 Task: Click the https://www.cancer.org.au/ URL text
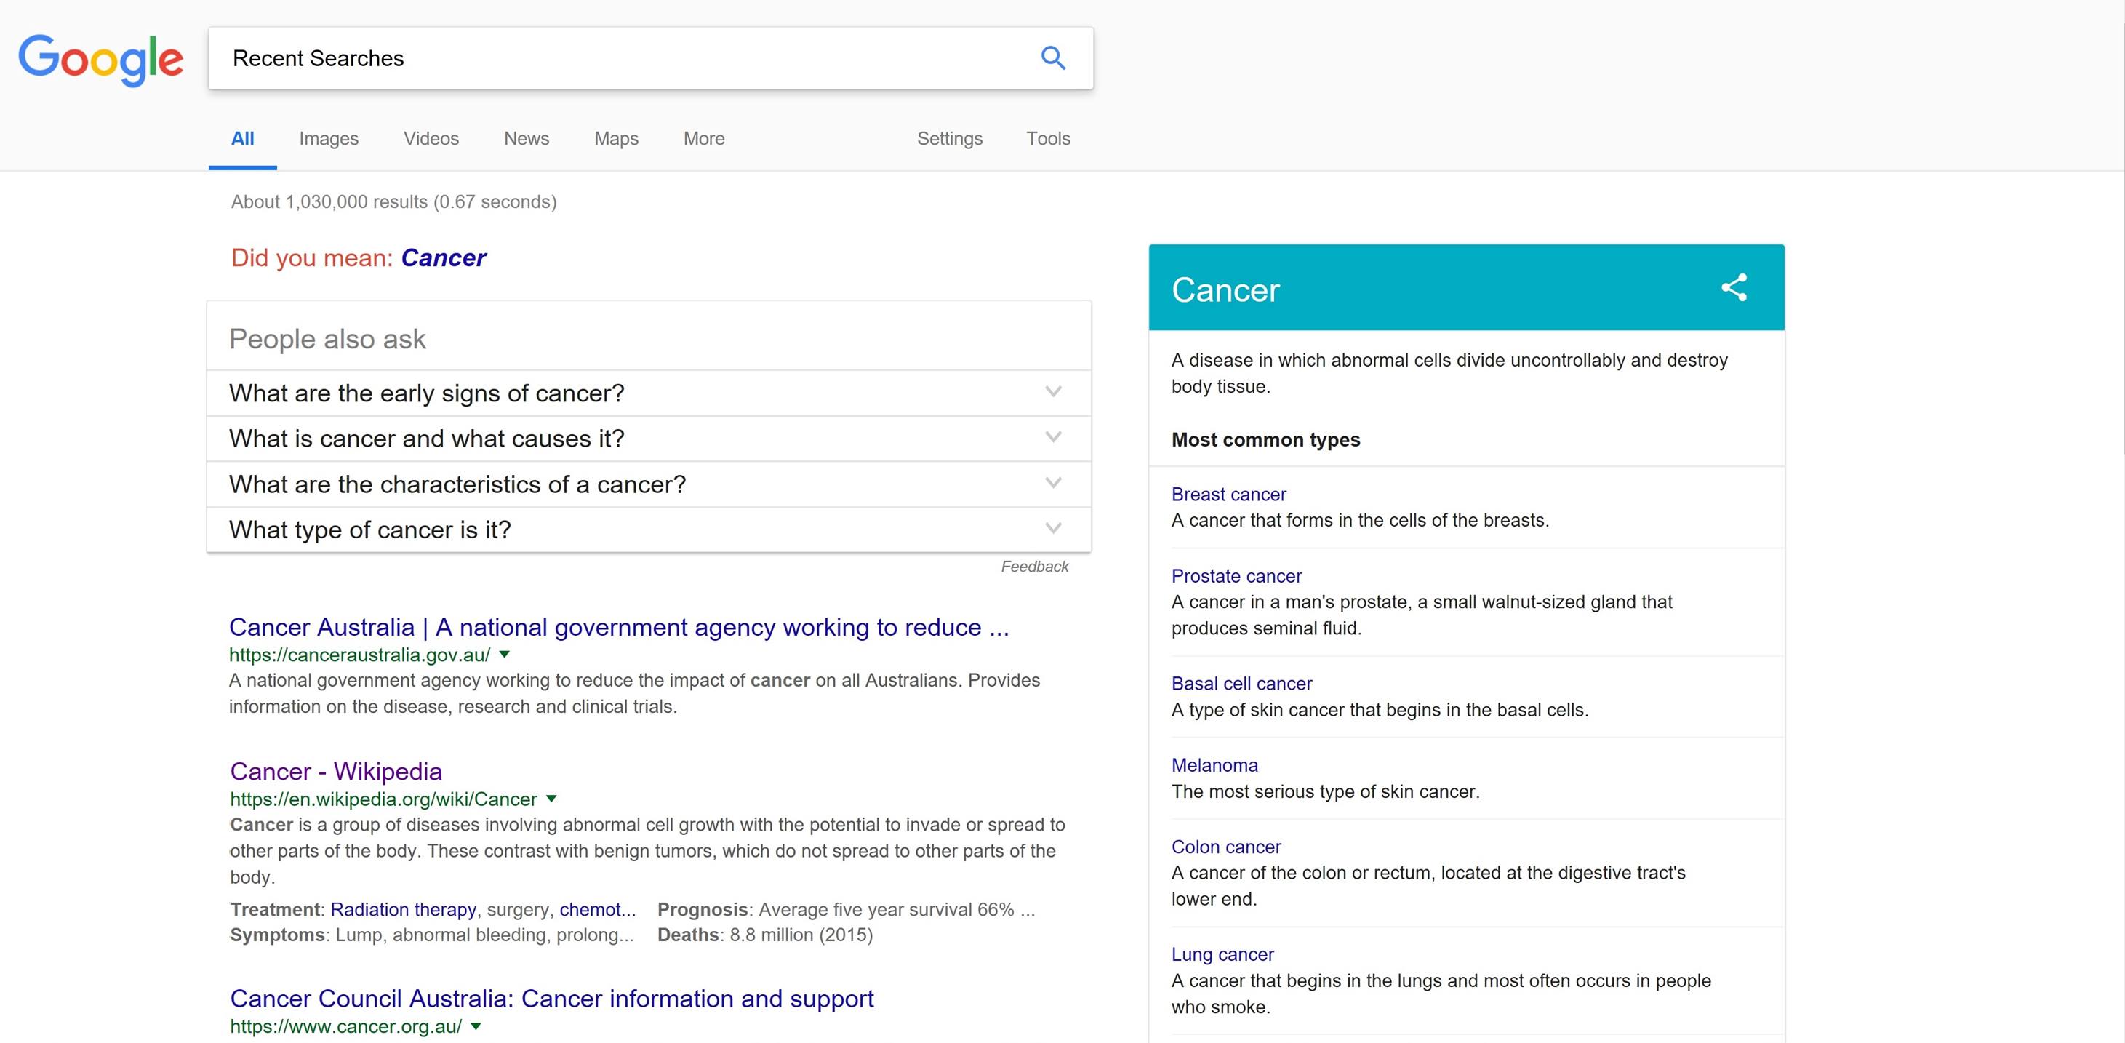(x=345, y=1026)
